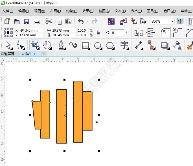
Task: Select the Pen tool
Action: [x=61, y=45]
